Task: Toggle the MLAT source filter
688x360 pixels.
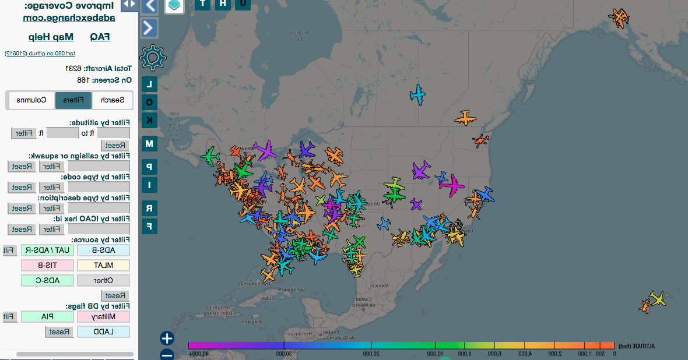Action: [x=104, y=265]
